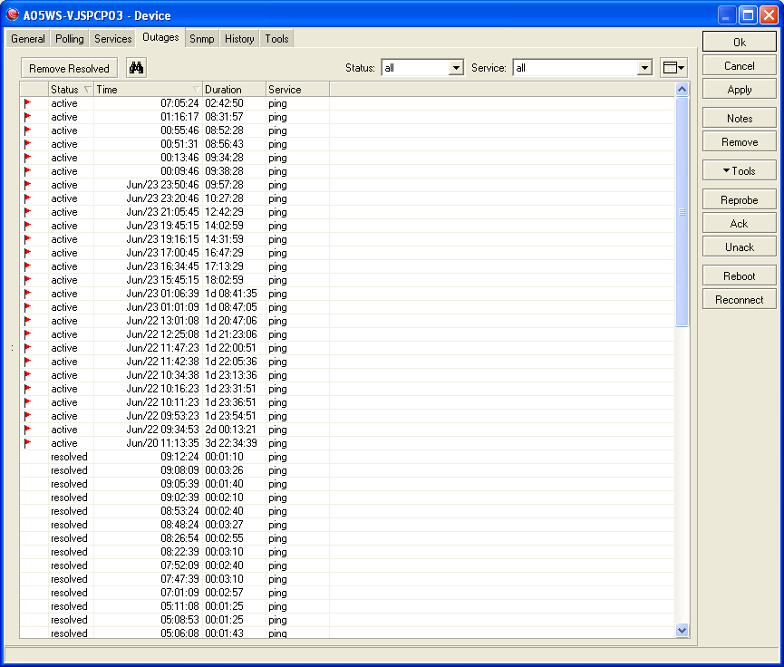Select the Outages tab
The image size is (784, 667).
coord(160,37)
